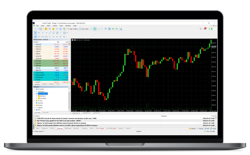Select the horizontal line drawing tool
250x155 pixels.
pyautogui.click(x=46, y=33)
